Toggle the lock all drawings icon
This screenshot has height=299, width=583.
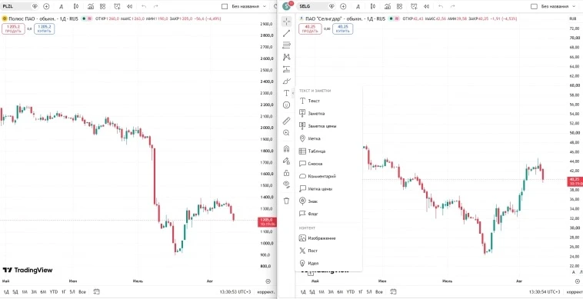pos(286,173)
